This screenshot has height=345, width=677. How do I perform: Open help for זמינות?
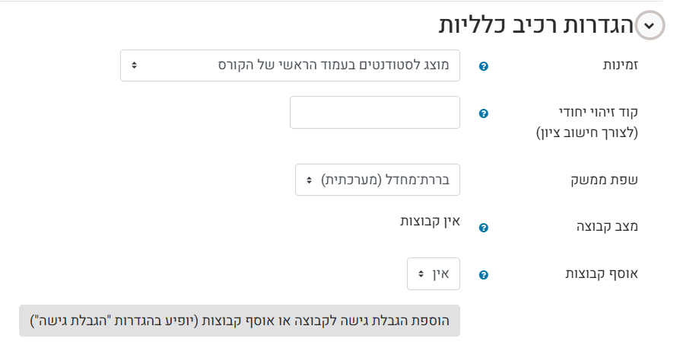[483, 66]
